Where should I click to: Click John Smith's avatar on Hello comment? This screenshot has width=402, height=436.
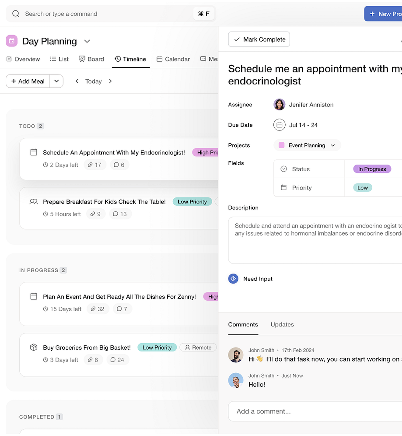pyautogui.click(x=236, y=380)
